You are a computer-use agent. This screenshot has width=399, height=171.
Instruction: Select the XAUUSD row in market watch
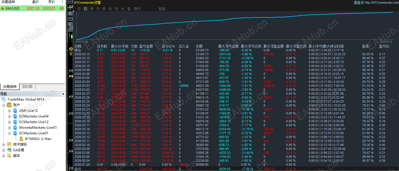[x=32, y=8]
